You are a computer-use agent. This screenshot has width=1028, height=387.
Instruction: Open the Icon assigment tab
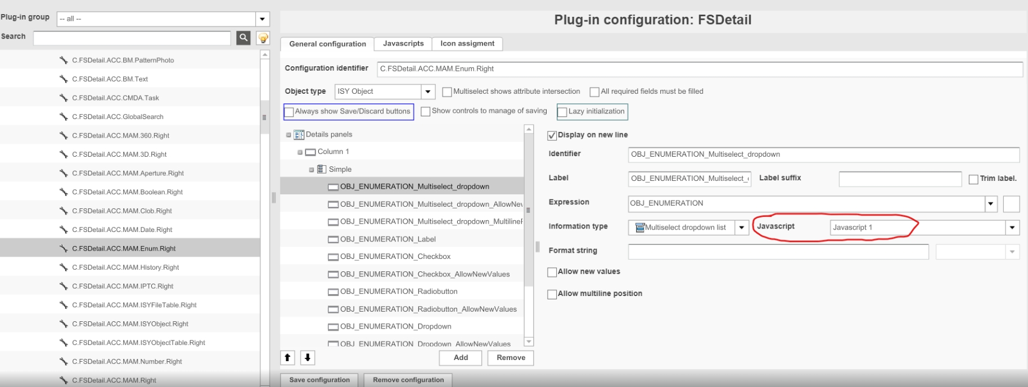[x=467, y=44]
